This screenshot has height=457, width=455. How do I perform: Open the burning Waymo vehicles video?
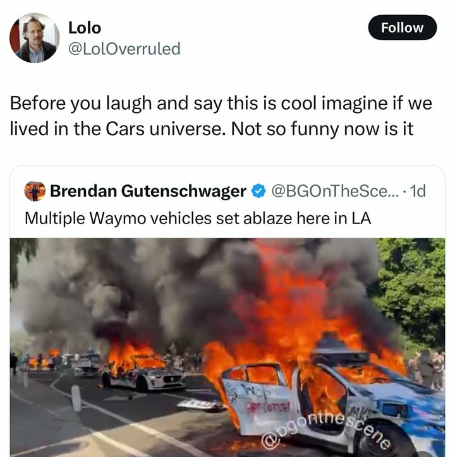(x=227, y=347)
